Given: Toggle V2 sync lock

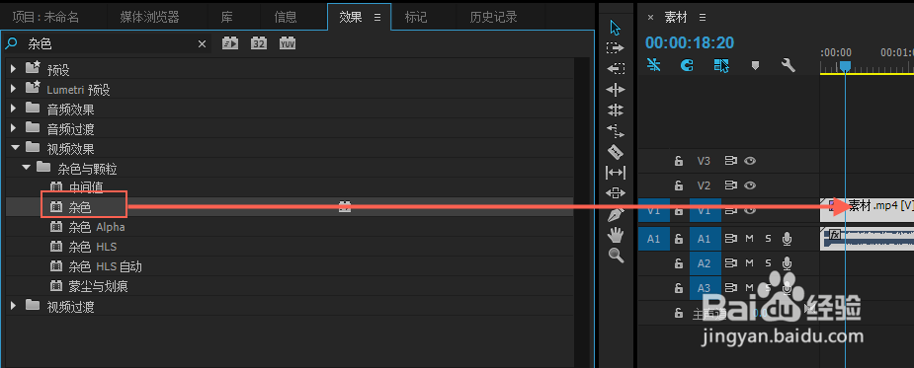Looking at the screenshot, I should tap(731, 185).
